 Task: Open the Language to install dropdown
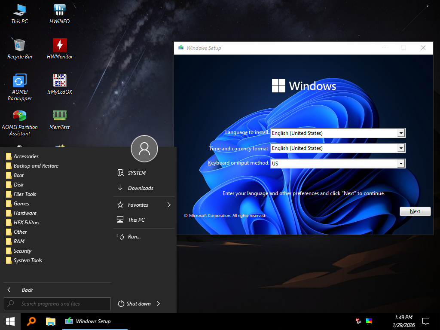401,133
